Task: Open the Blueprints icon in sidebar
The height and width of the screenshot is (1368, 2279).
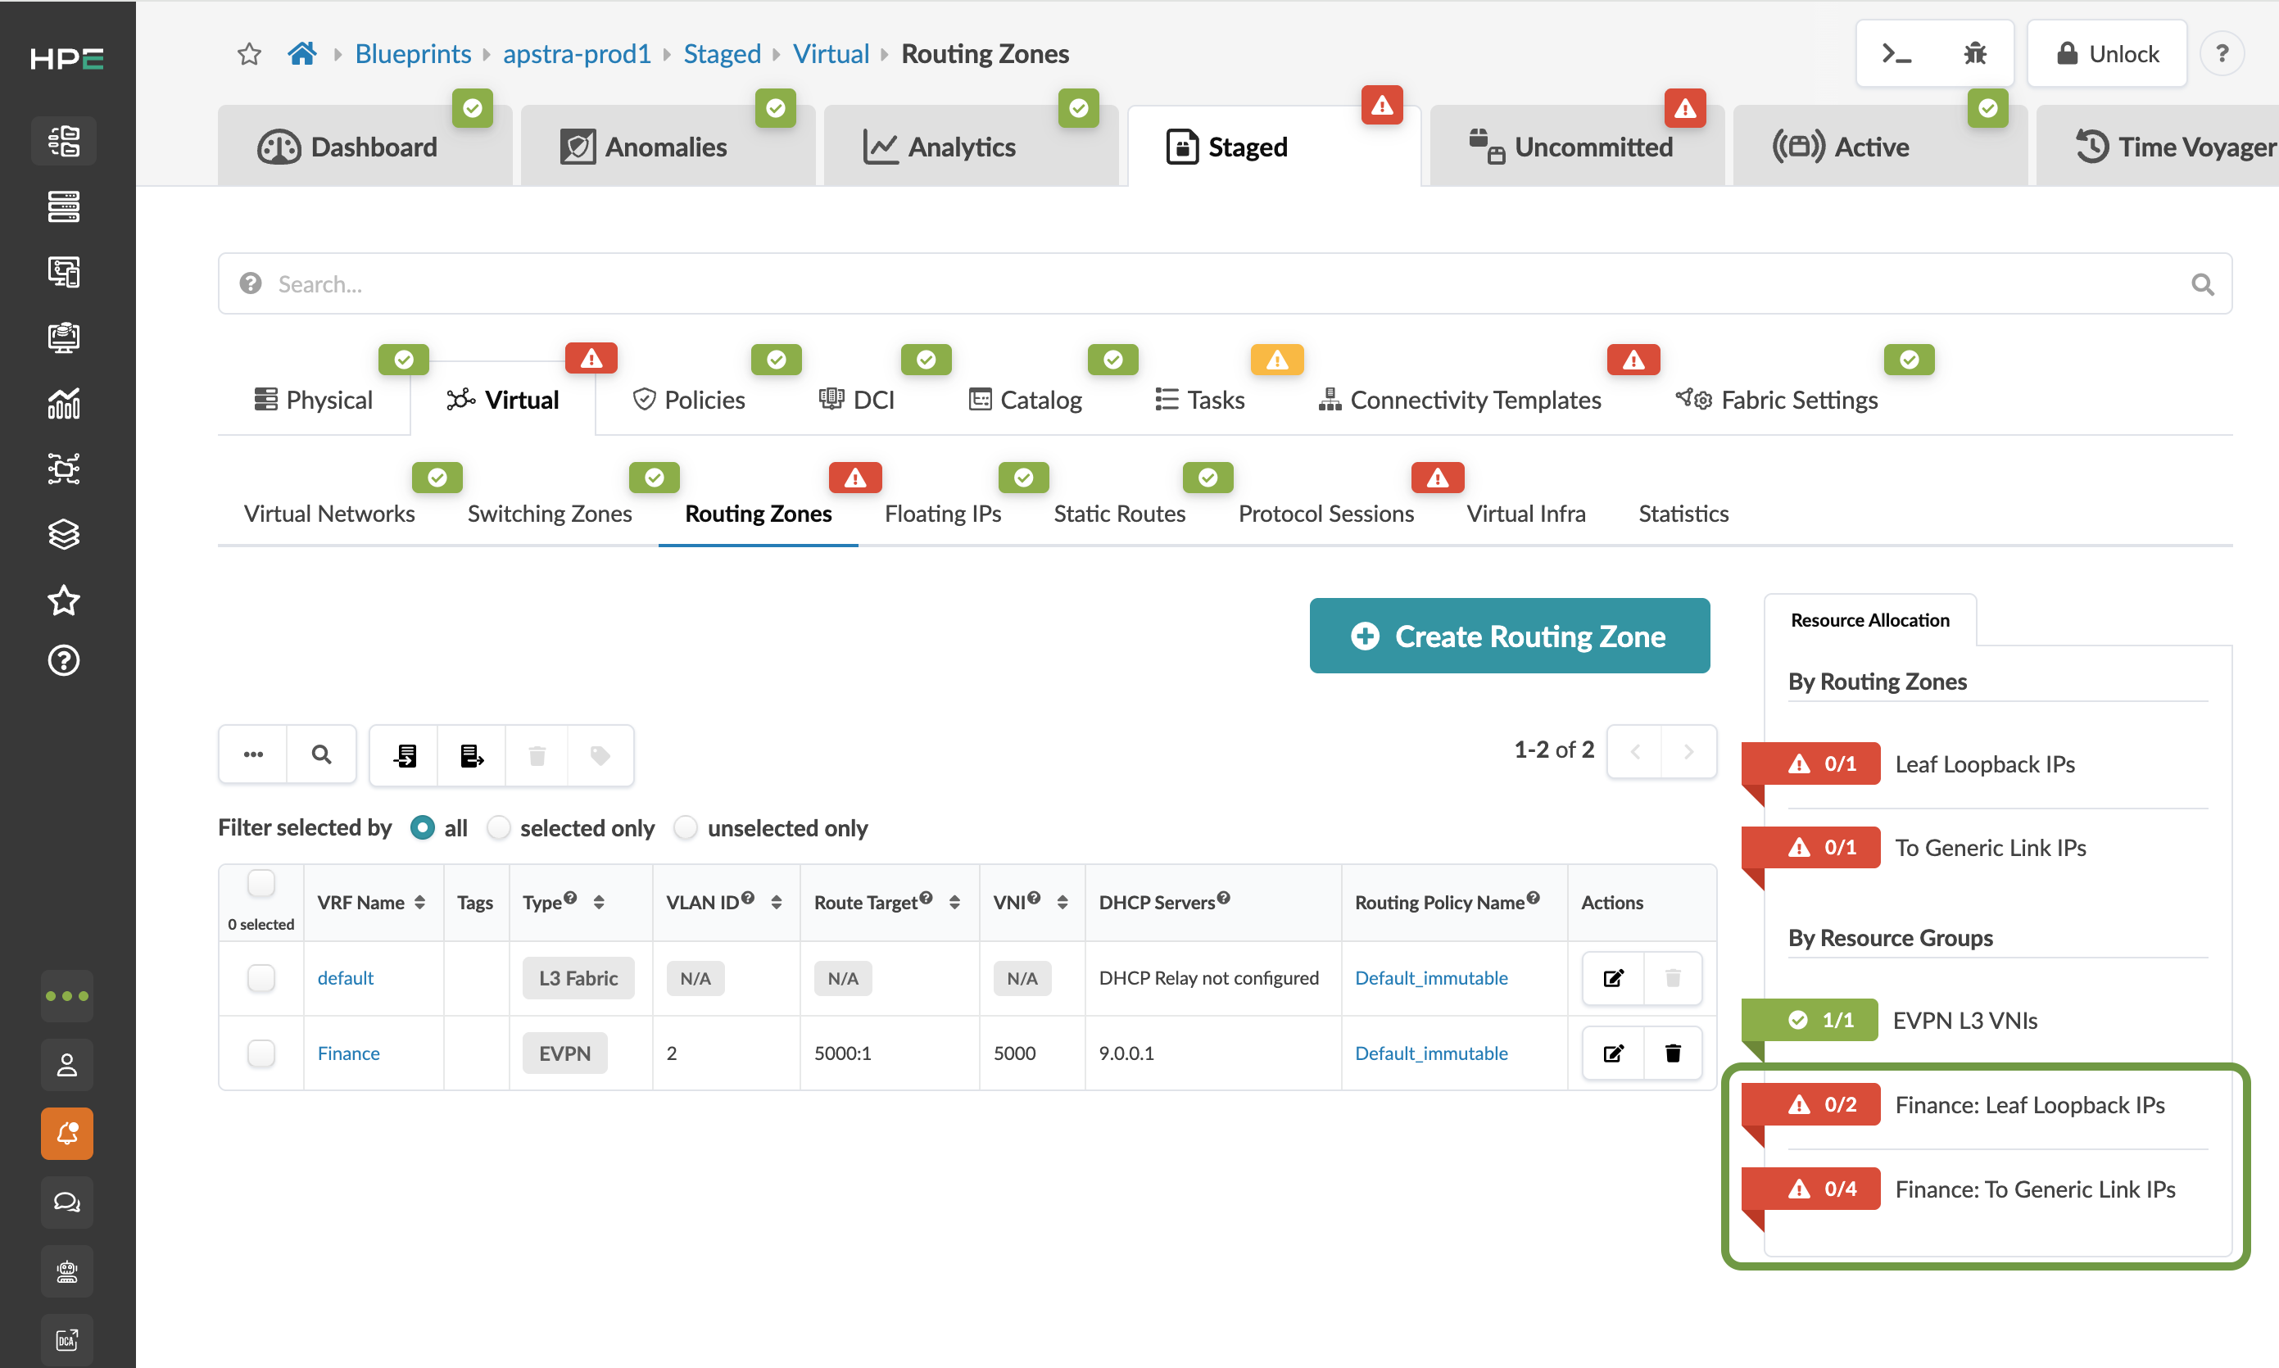Action: [x=64, y=141]
